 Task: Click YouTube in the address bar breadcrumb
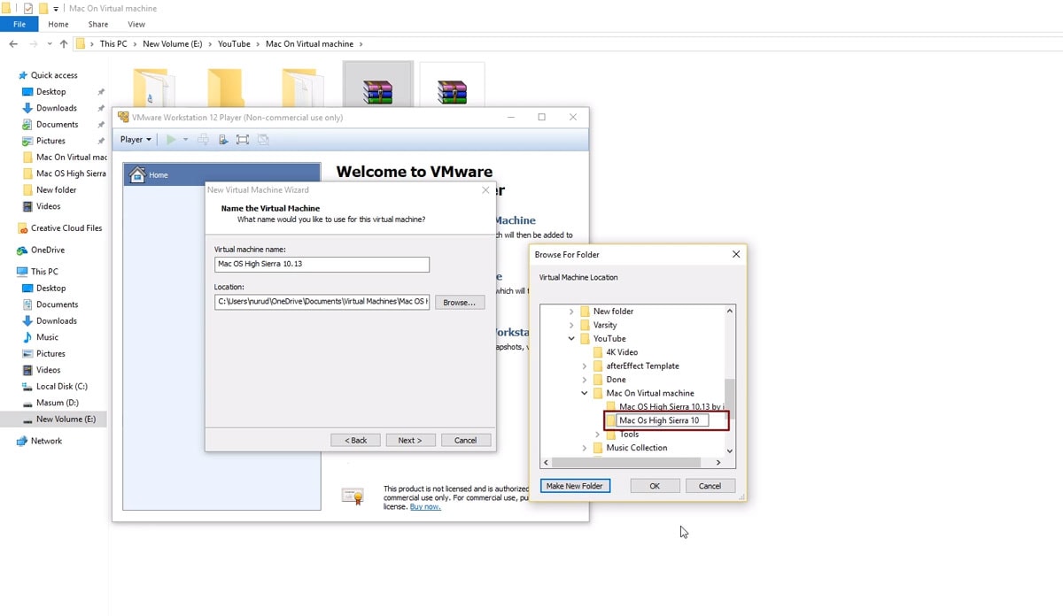pyautogui.click(x=234, y=44)
